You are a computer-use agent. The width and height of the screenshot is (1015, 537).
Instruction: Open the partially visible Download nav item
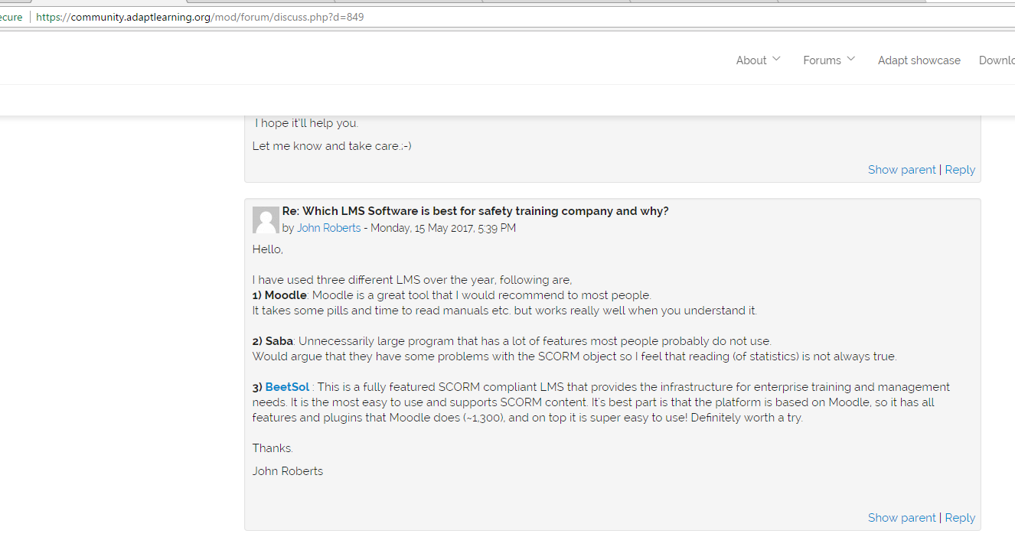pos(997,60)
